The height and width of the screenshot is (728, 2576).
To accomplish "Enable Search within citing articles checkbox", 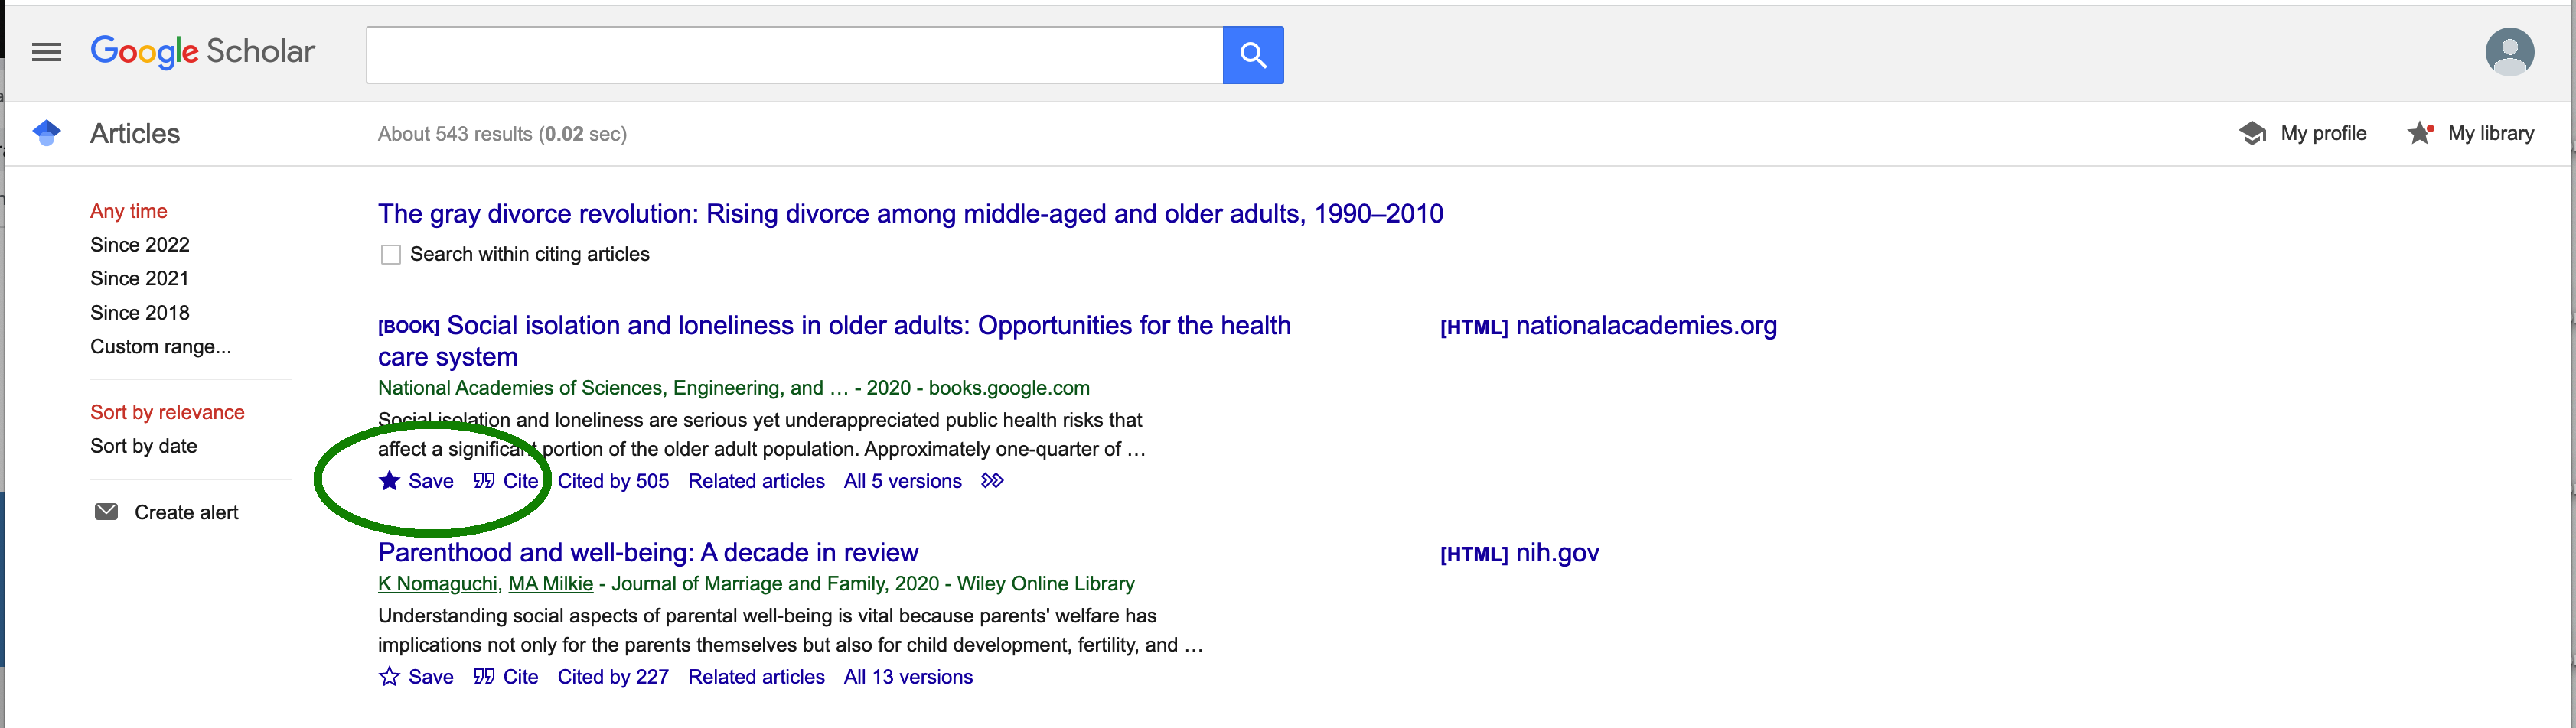I will click(x=391, y=255).
